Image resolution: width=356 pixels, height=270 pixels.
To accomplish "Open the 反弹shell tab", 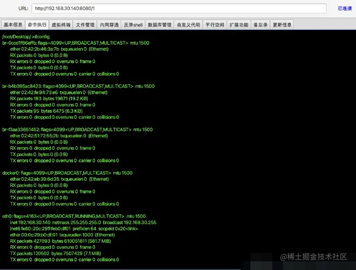I will click(133, 24).
